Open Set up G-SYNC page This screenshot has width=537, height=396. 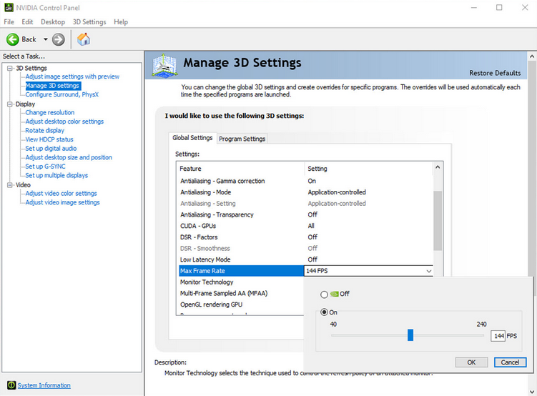pyautogui.click(x=46, y=167)
